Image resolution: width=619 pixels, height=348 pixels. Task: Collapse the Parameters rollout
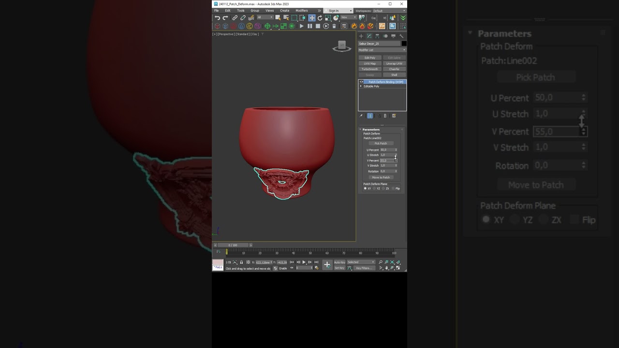pyautogui.click(x=360, y=130)
